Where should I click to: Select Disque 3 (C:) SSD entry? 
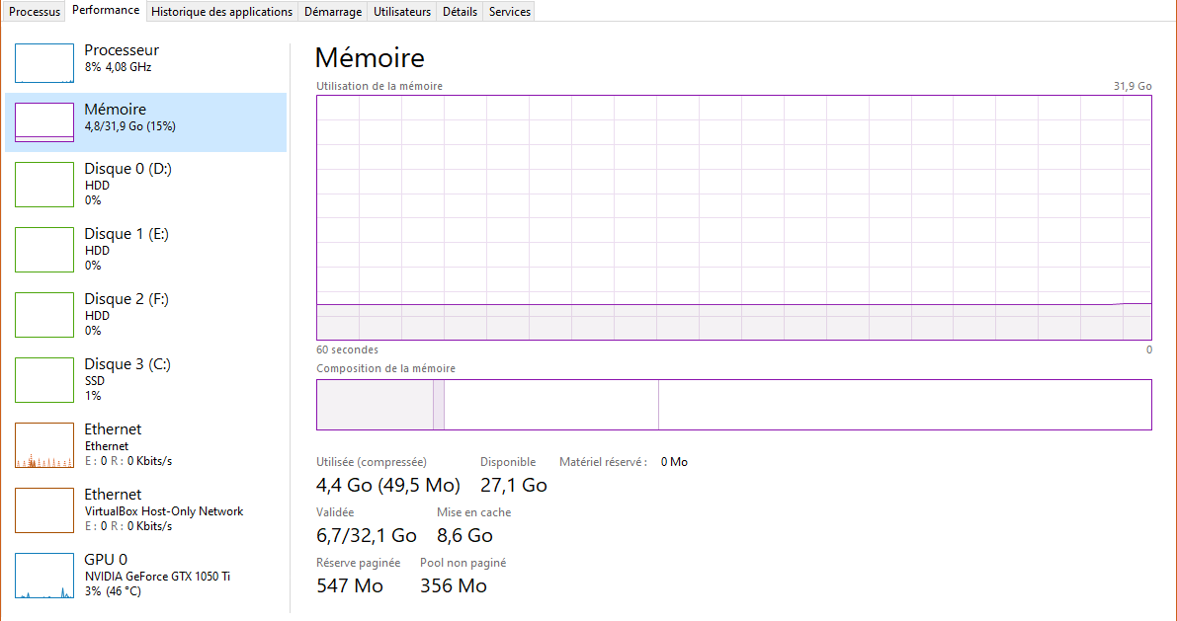pos(145,380)
